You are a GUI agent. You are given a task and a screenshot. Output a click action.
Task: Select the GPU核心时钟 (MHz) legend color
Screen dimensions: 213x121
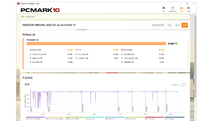75,117
